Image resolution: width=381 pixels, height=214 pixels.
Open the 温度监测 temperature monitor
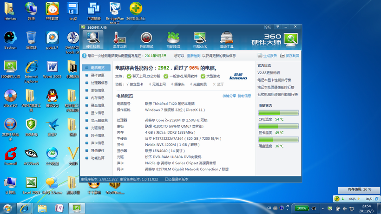(x=119, y=40)
